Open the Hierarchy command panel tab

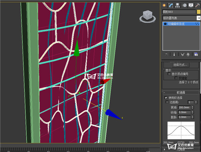point(177,5)
